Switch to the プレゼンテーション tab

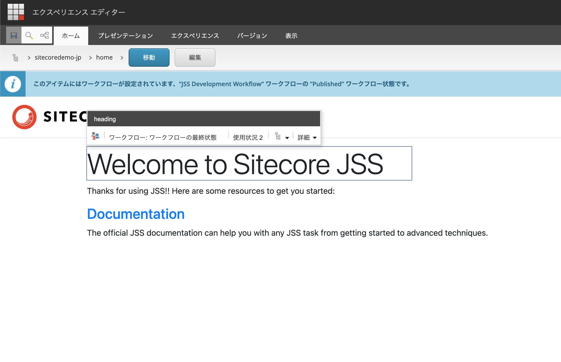coord(126,36)
